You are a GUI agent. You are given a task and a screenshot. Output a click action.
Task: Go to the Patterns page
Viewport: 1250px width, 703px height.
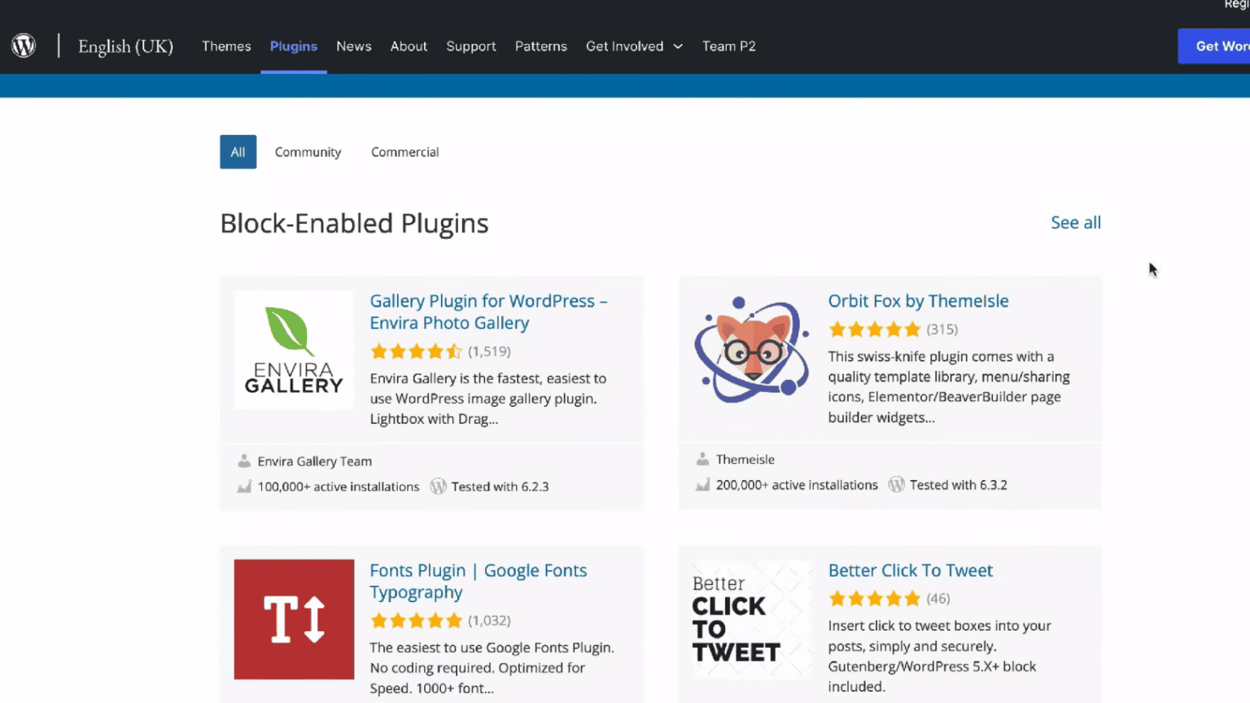540,46
